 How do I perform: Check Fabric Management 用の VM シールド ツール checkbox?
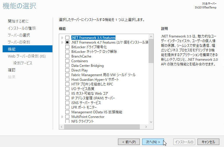(67, 75)
